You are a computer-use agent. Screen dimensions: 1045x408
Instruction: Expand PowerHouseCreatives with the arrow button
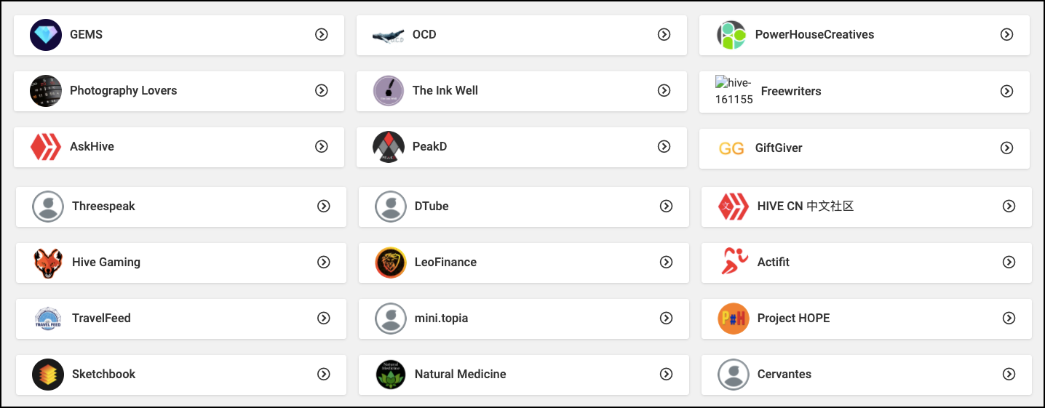1006,34
